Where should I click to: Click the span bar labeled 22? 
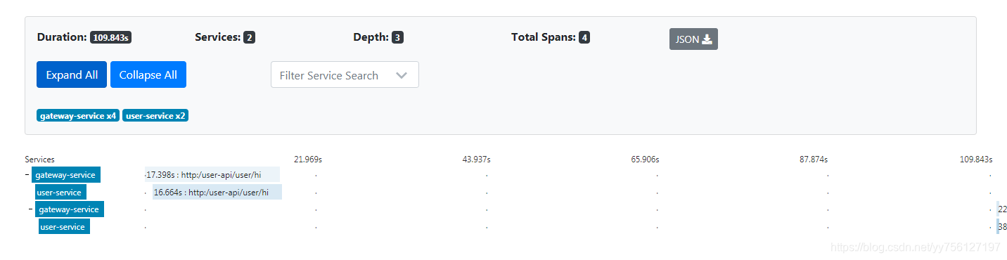[x=1001, y=209]
